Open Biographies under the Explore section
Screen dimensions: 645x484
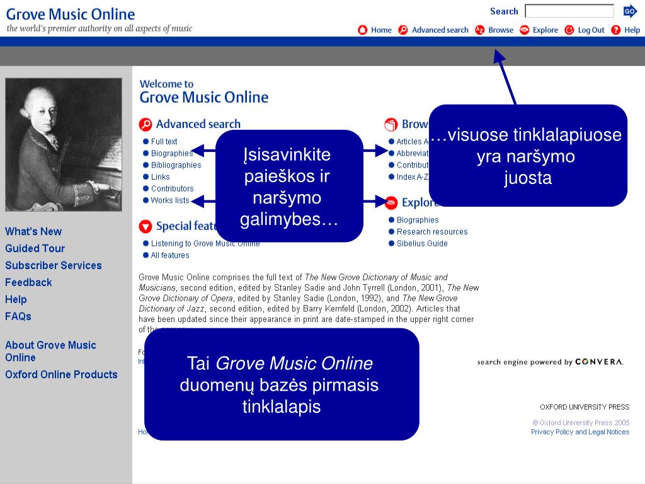click(418, 220)
